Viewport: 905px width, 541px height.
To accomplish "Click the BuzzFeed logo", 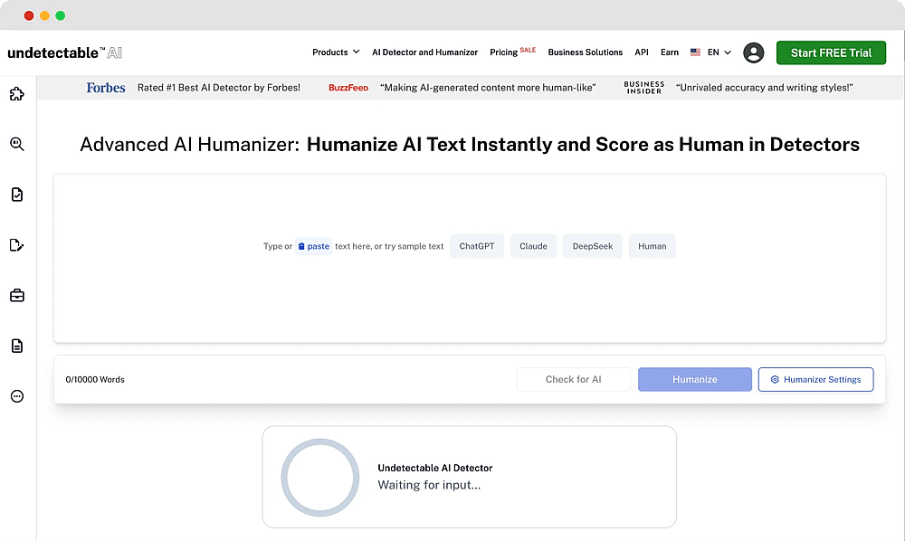I will point(348,88).
